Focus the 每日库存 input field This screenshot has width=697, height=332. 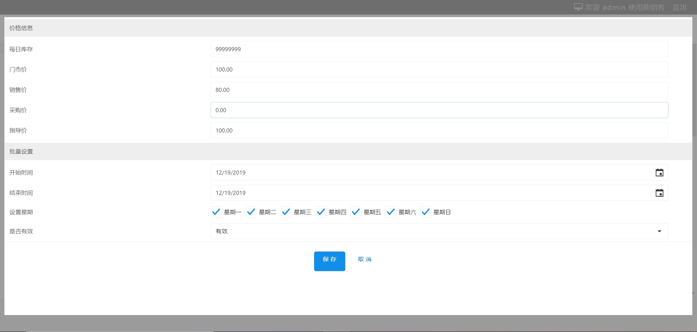click(439, 49)
